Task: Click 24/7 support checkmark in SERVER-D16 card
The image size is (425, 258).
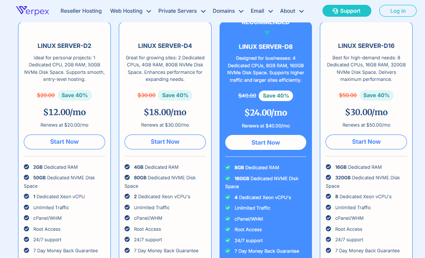Action: click(329, 239)
